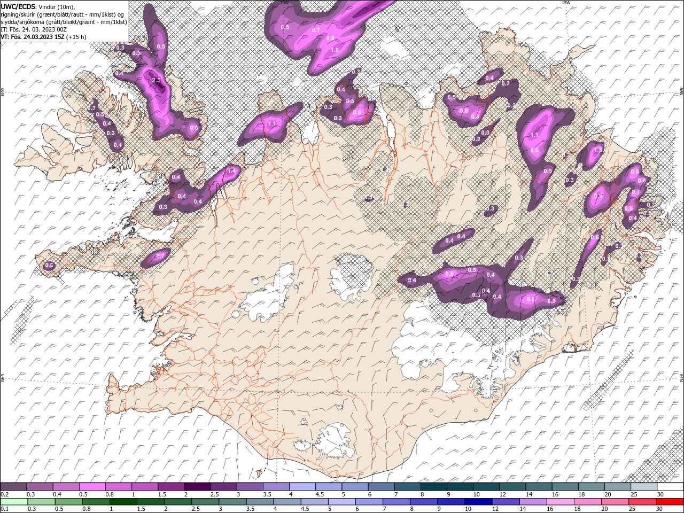
Task: Pick the darkest purple 2 swatch in snow legend
Action: 197,487
